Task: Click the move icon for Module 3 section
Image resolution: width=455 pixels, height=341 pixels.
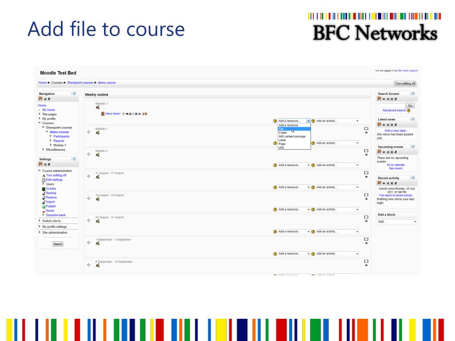Action: click(x=88, y=154)
